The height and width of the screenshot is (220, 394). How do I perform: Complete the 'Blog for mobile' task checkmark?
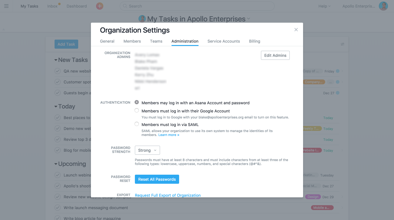point(58,150)
